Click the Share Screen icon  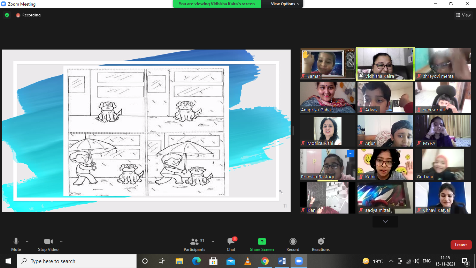tap(262, 241)
